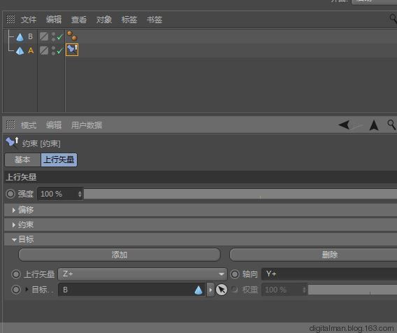Toggle visibility dots for object A
Image resolution: width=397 pixels, height=333 pixels.
(x=53, y=50)
